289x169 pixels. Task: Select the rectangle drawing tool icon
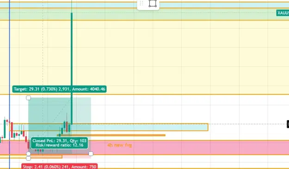[x=153, y=3]
